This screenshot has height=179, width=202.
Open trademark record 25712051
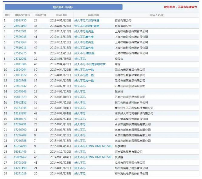(20, 59)
